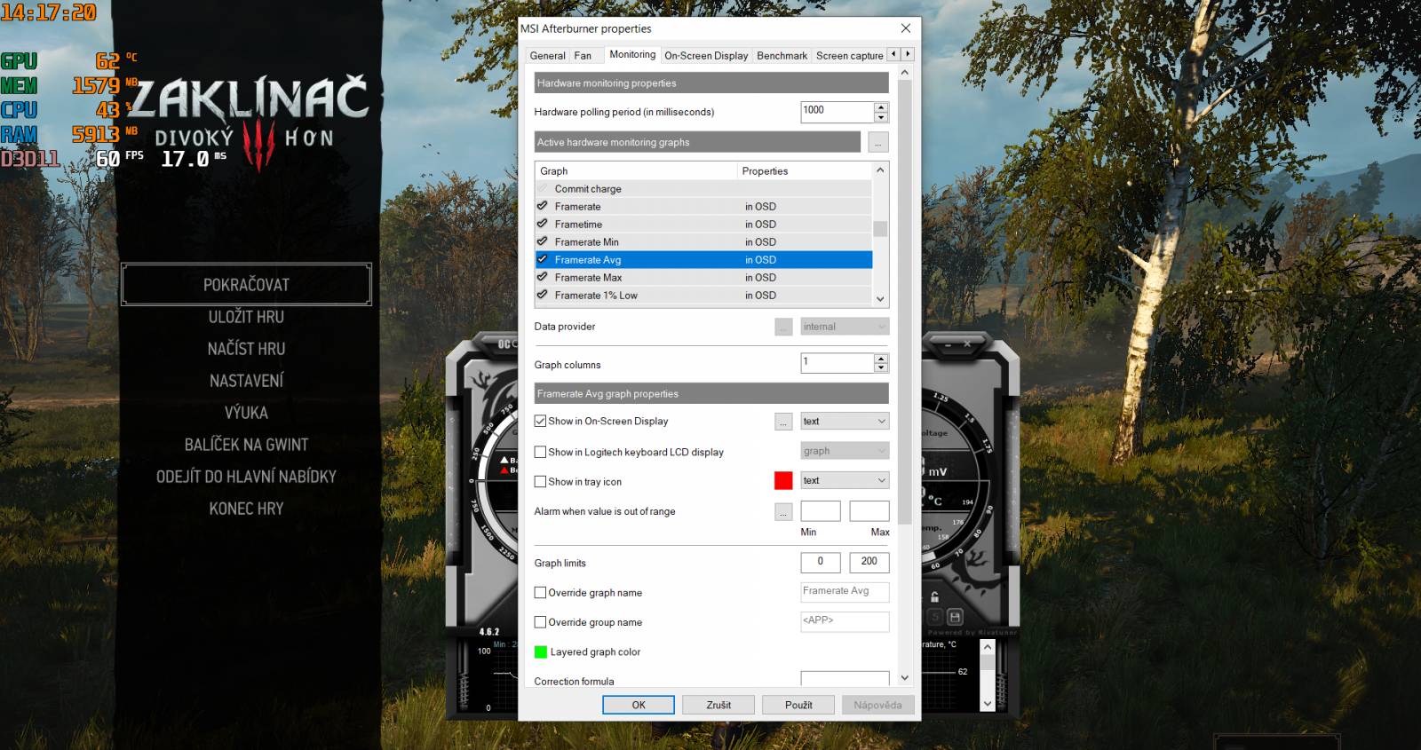Toggle the Framerate 1% Low graph checkmark
The height and width of the screenshot is (750, 1421).
(x=542, y=295)
